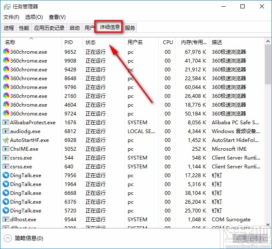Click the 360chrome.exe icon in the PID 4604 row
The image size is (272, 249).
[x=6, y=105]
